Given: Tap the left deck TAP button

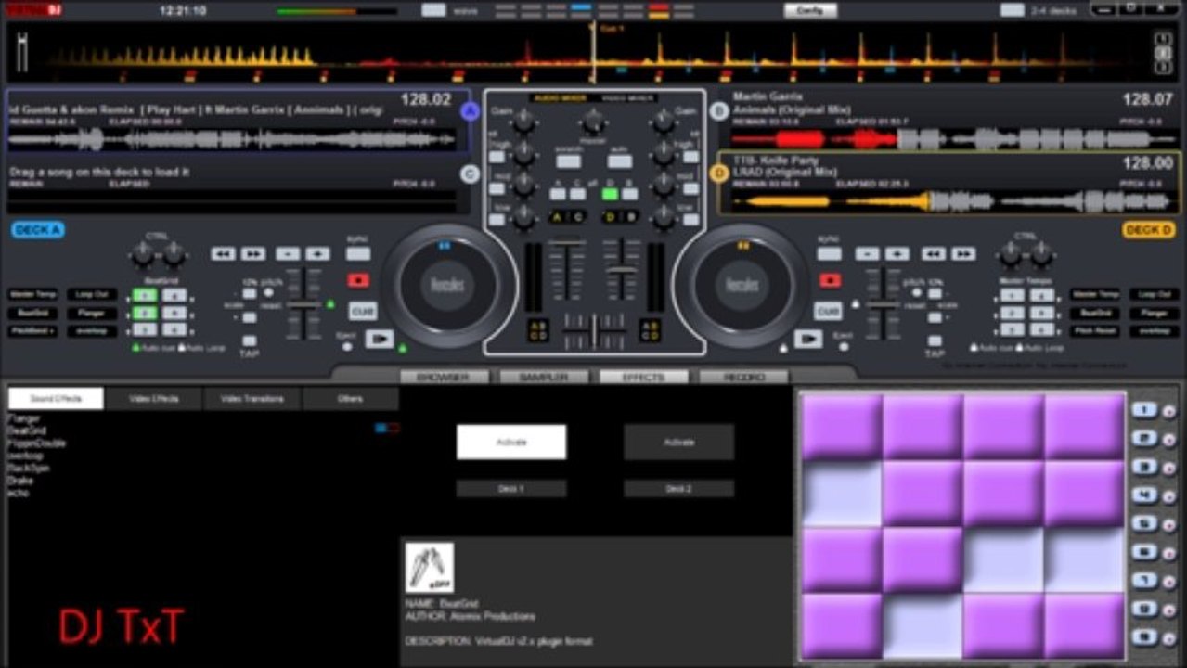Looking at the screenshot, I should pyautogui.click(x=249, y=340).
